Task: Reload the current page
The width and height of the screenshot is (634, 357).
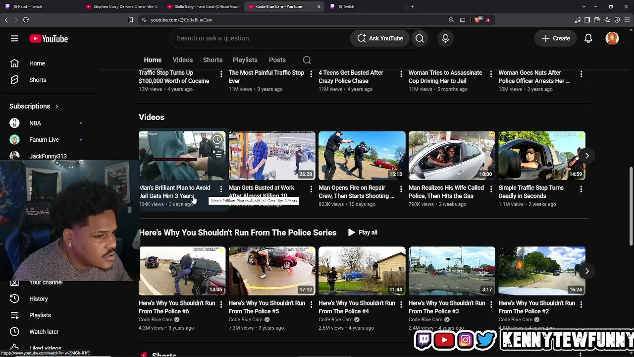Action: click(x=26, y=20)
